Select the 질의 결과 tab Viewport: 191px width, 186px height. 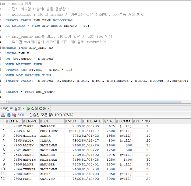[38, 109]
